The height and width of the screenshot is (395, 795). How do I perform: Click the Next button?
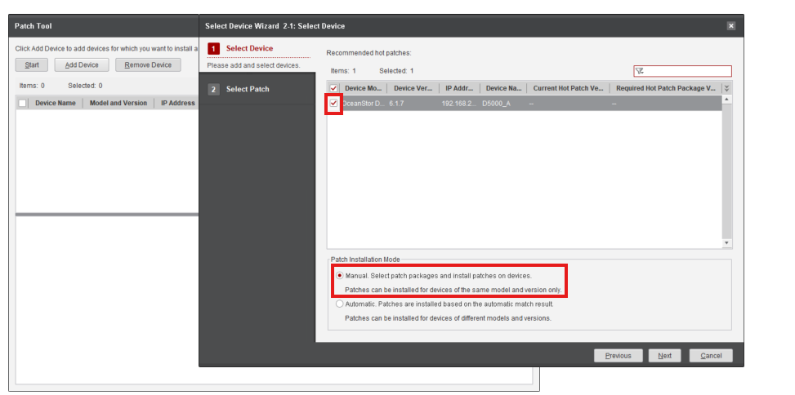click(x=664, y=356)
